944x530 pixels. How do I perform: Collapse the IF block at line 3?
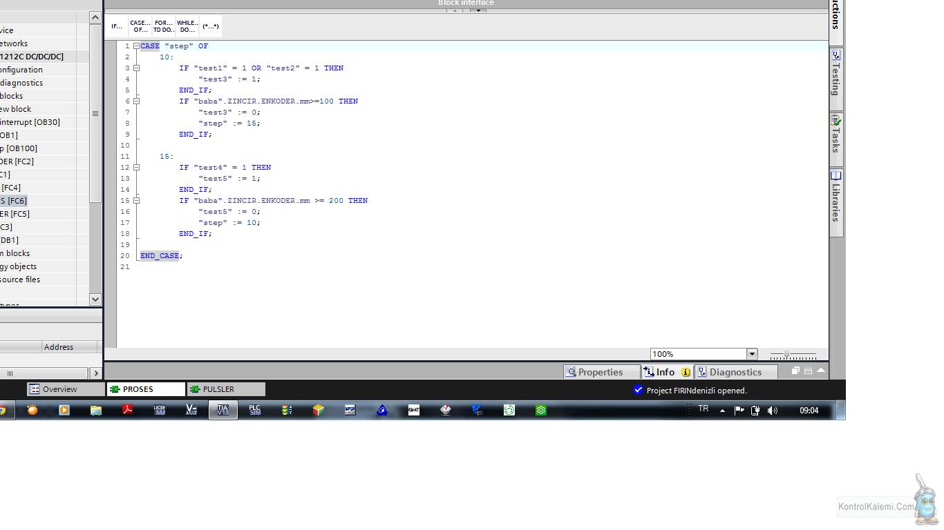pos(136,68)
